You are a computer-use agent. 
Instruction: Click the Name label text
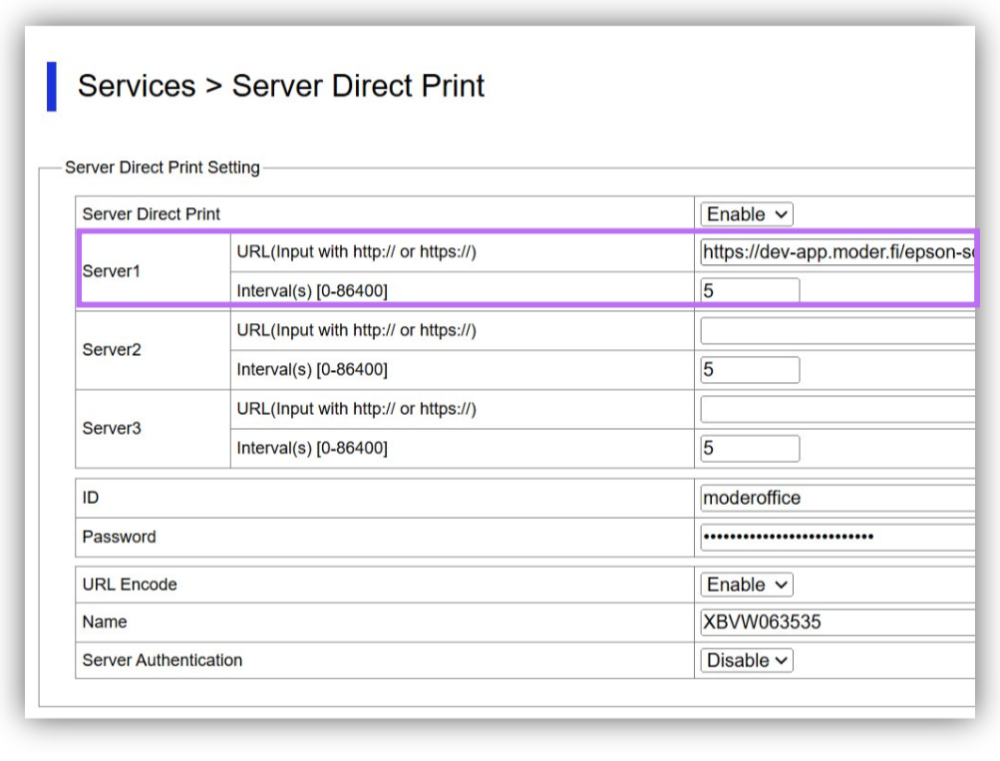pos(105,622)
